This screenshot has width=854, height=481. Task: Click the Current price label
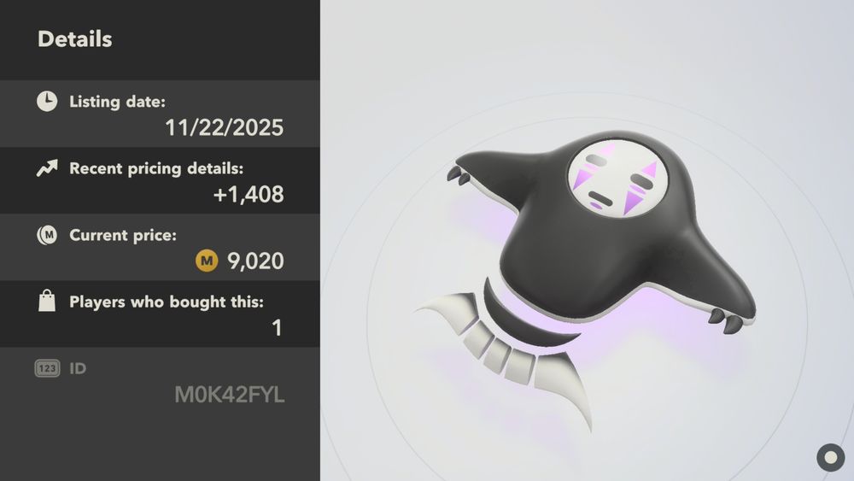pos(122,235)
